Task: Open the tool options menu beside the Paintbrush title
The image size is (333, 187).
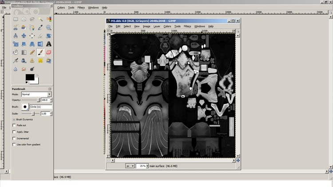Action: pyautogui.click(x=50, y=89)
